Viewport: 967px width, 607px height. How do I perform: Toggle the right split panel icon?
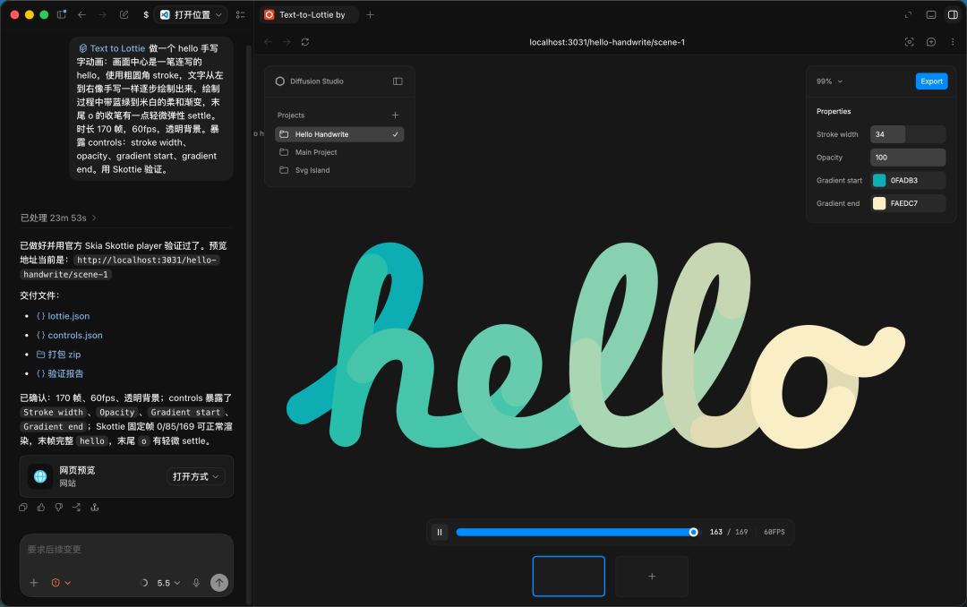point(953,15)
